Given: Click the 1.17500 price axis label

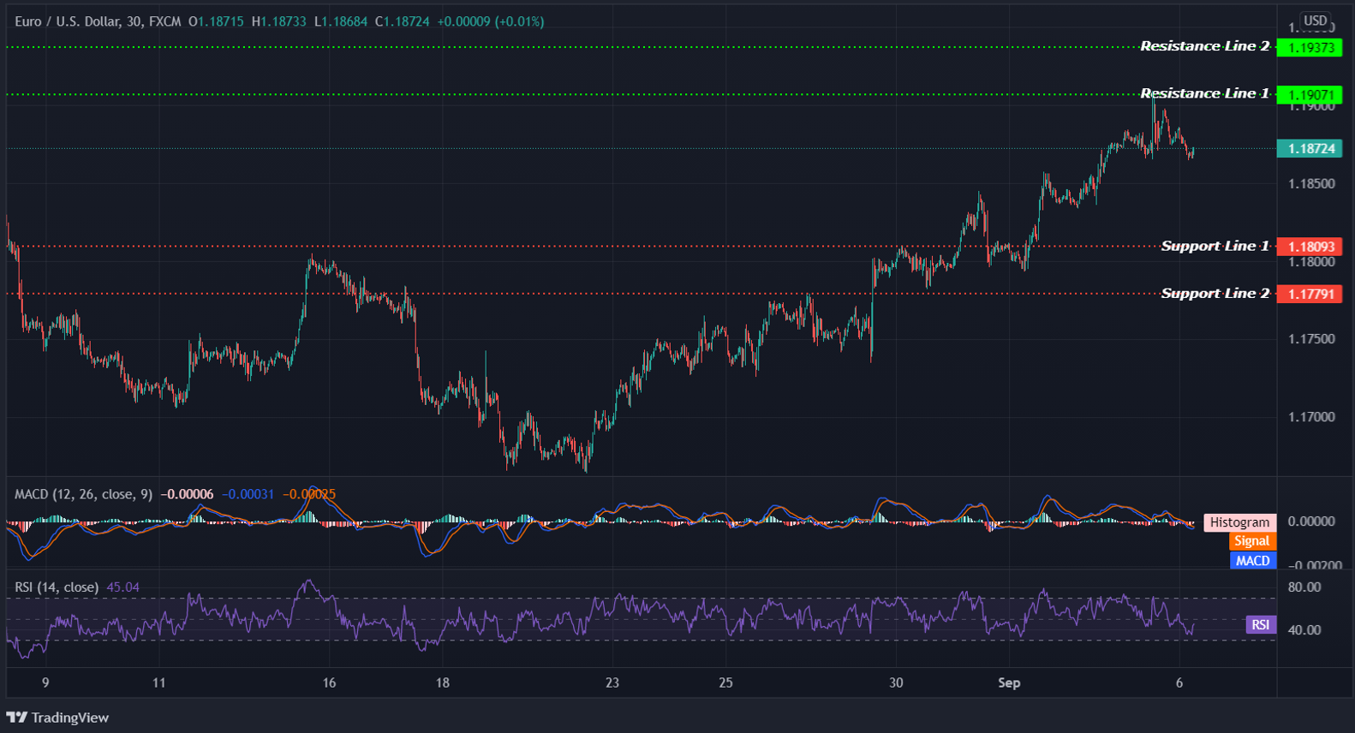Looking at the screenshot, I should click(x=1311, y=339).
